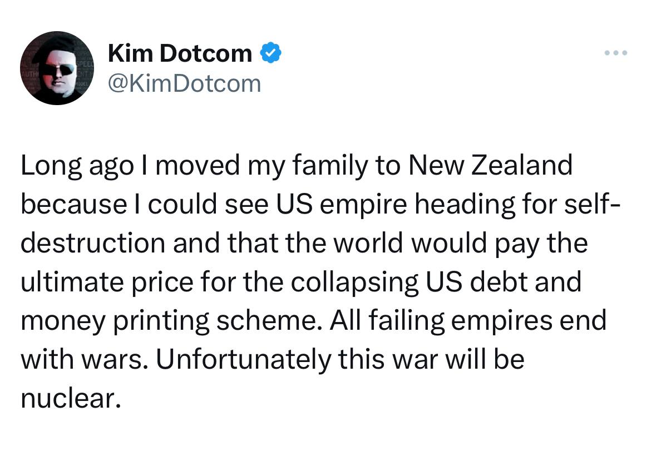The image size is (651, 451).
Task: Click the word "Unfortunately" in the tweet
Action: coord(243,360)
